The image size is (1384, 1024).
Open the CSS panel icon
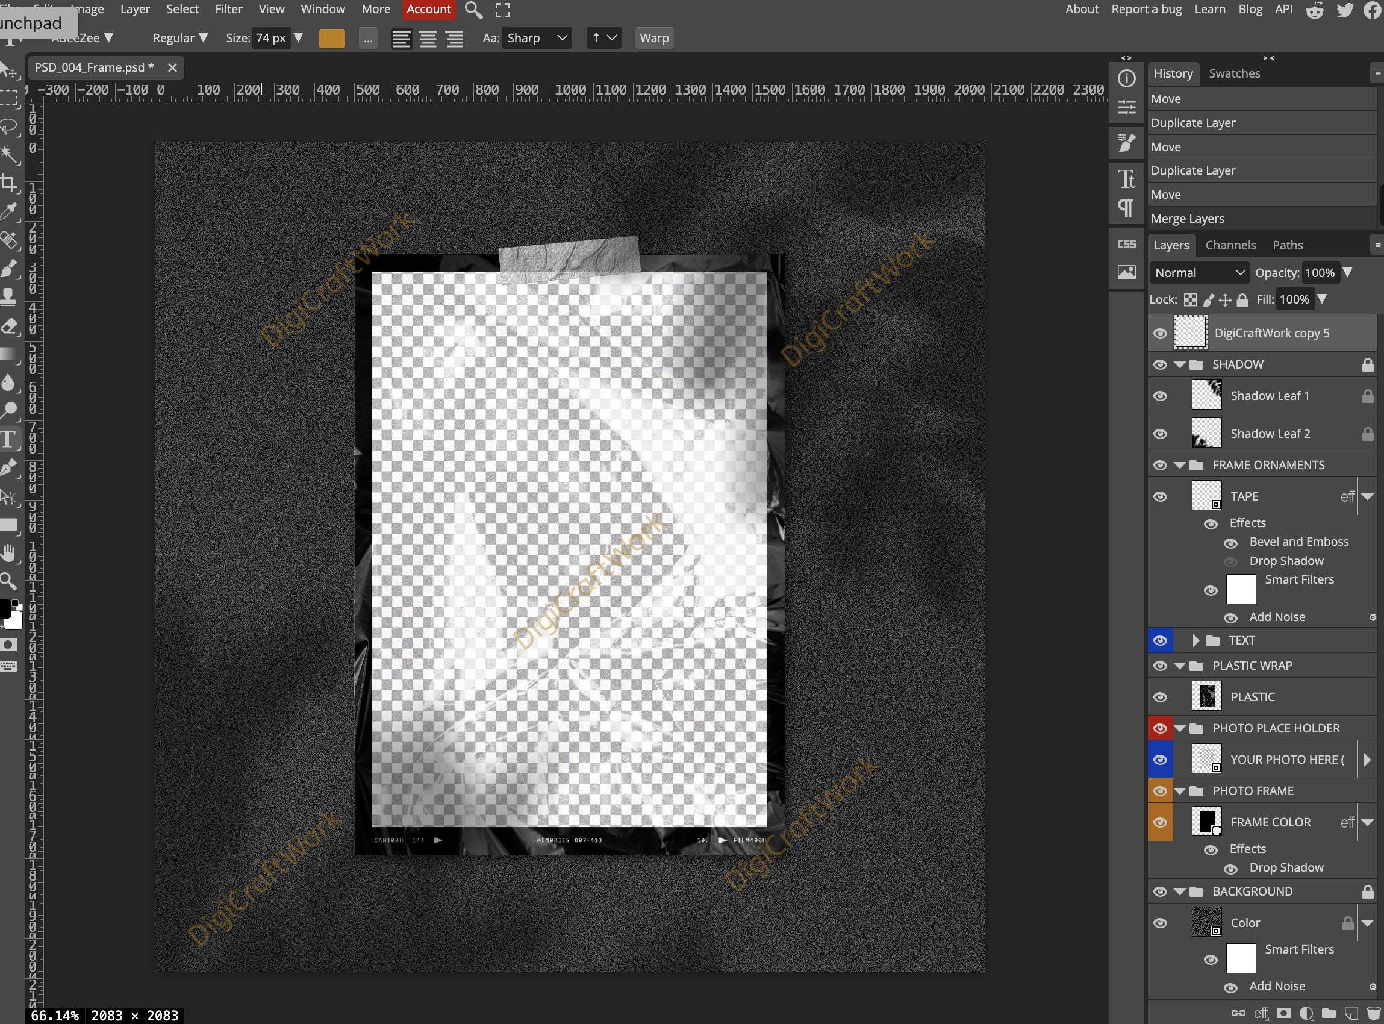[x=1126, y=243]
